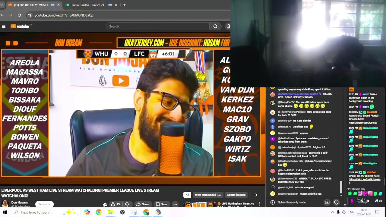Select the West Ham United F.C. chip
Image resolution: width=386 pixels, height=217 pixels.
click(208, 195)
